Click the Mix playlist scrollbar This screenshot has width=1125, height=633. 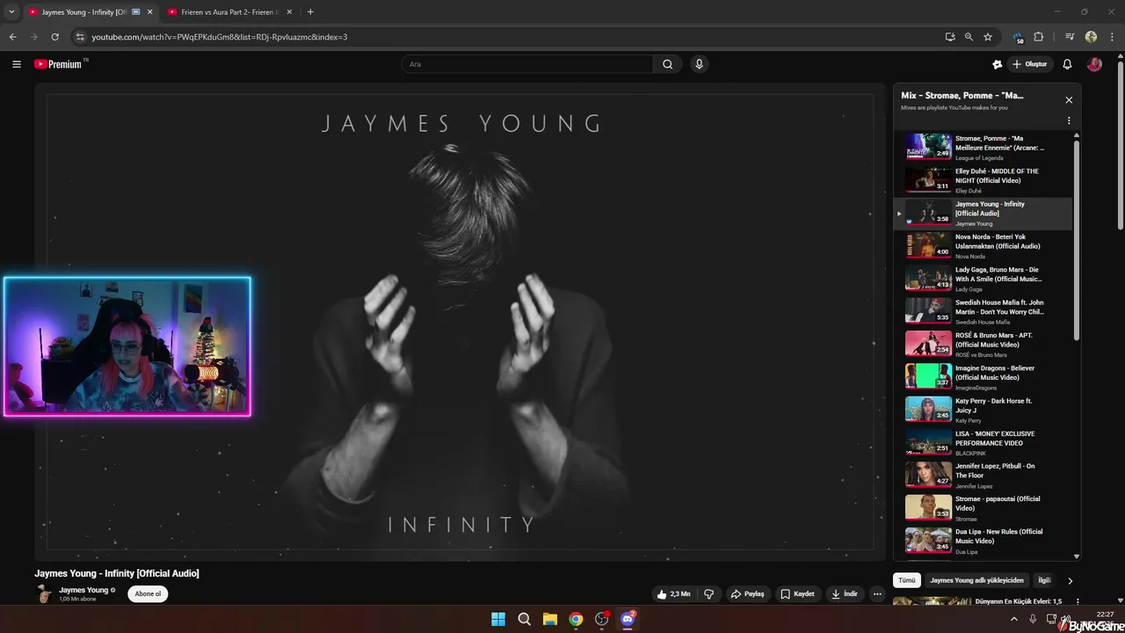1077,239
